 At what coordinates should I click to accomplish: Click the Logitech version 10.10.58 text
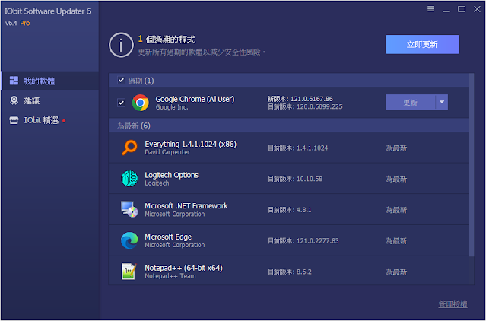click(295, 179)
